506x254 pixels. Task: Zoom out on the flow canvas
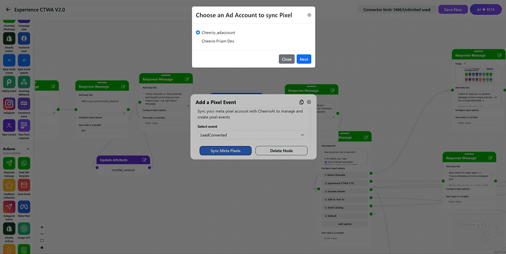pyautogui.click(x=42, y=234)
